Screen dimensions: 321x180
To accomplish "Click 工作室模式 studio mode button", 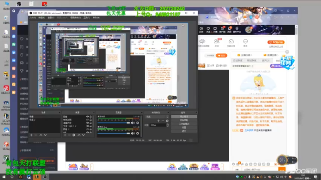I will pyautogui.click(x=184, y=124).
